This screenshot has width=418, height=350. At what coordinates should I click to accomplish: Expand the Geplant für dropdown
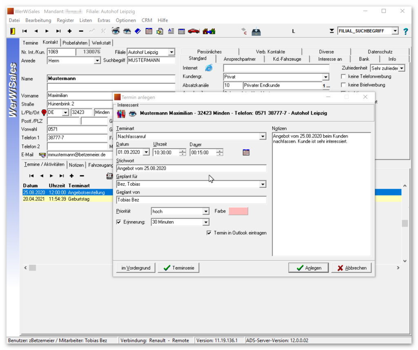[262, 184]
